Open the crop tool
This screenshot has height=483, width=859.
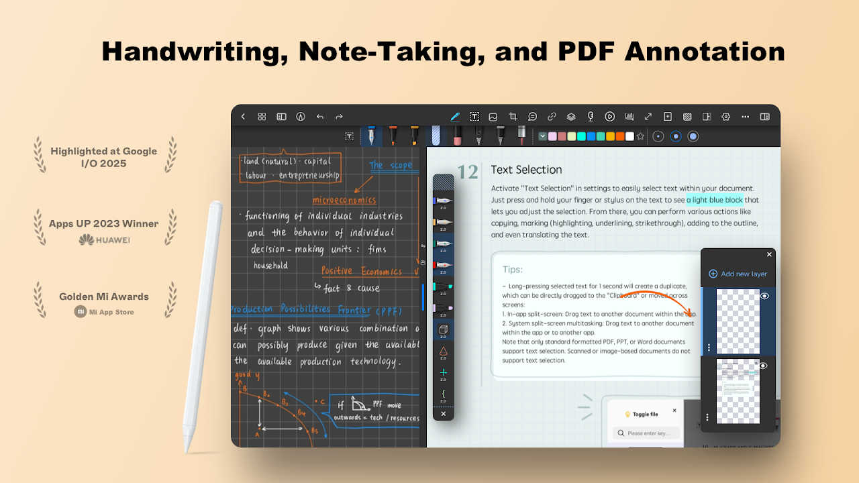[x=513, y=116]
